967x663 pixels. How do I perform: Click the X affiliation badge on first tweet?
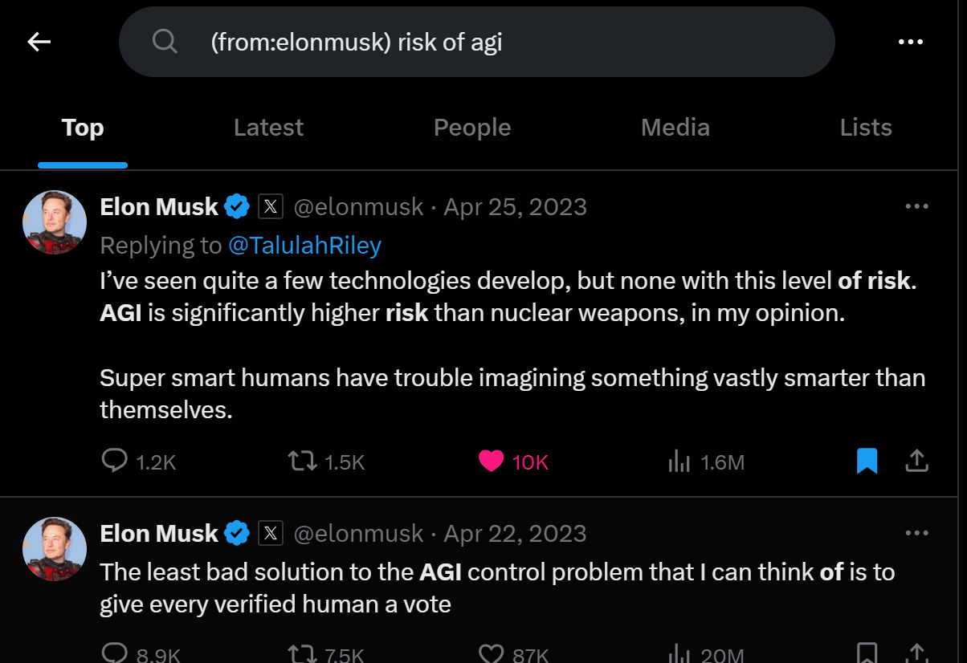271,207
